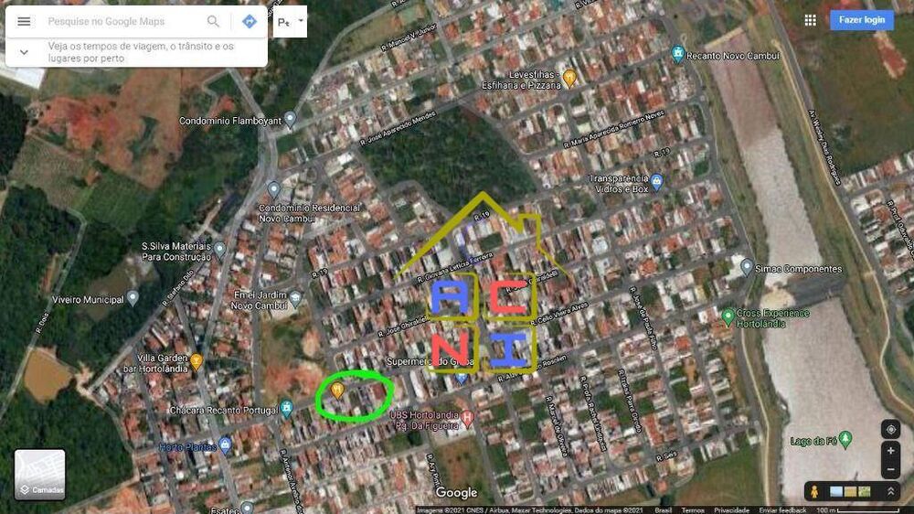Open the Pt language dropdown
The height and width of the screenshot is (514, 914).
291,22
